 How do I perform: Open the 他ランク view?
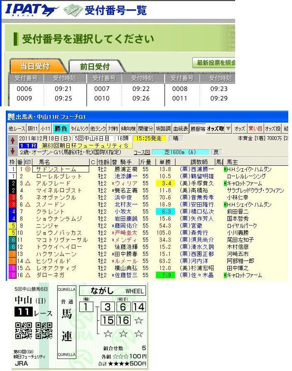point(98,128)
